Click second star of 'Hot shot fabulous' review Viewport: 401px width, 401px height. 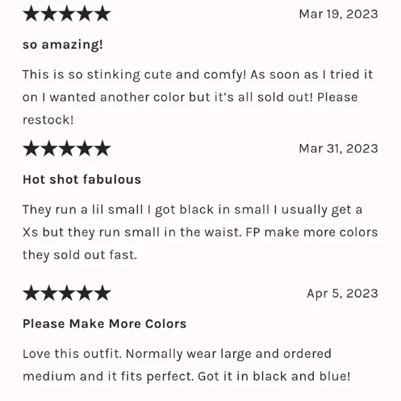[49, 148]
